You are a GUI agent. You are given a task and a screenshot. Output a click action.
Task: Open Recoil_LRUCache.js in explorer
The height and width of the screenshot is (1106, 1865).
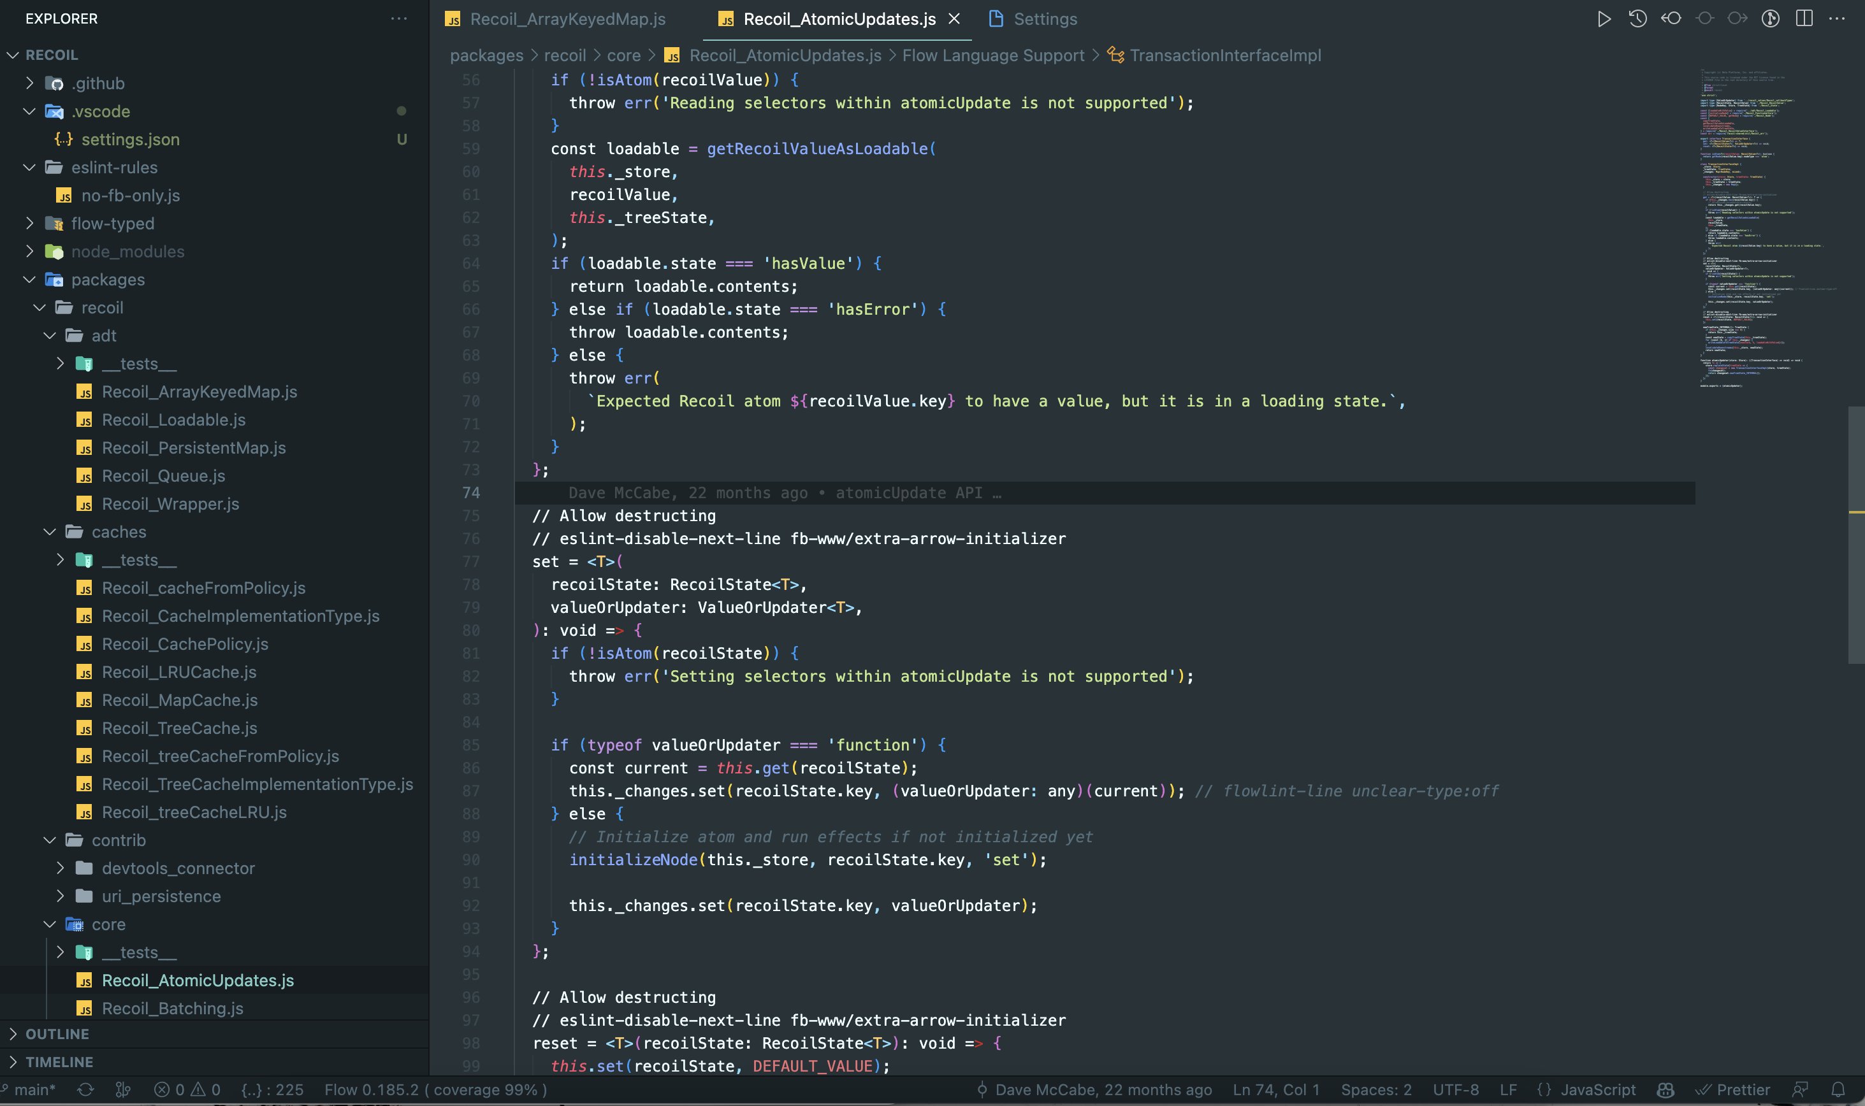(x=179, y=672)
